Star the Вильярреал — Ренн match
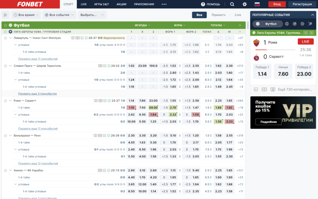This screenshot has width=318, height=199. tap(6, 135)
